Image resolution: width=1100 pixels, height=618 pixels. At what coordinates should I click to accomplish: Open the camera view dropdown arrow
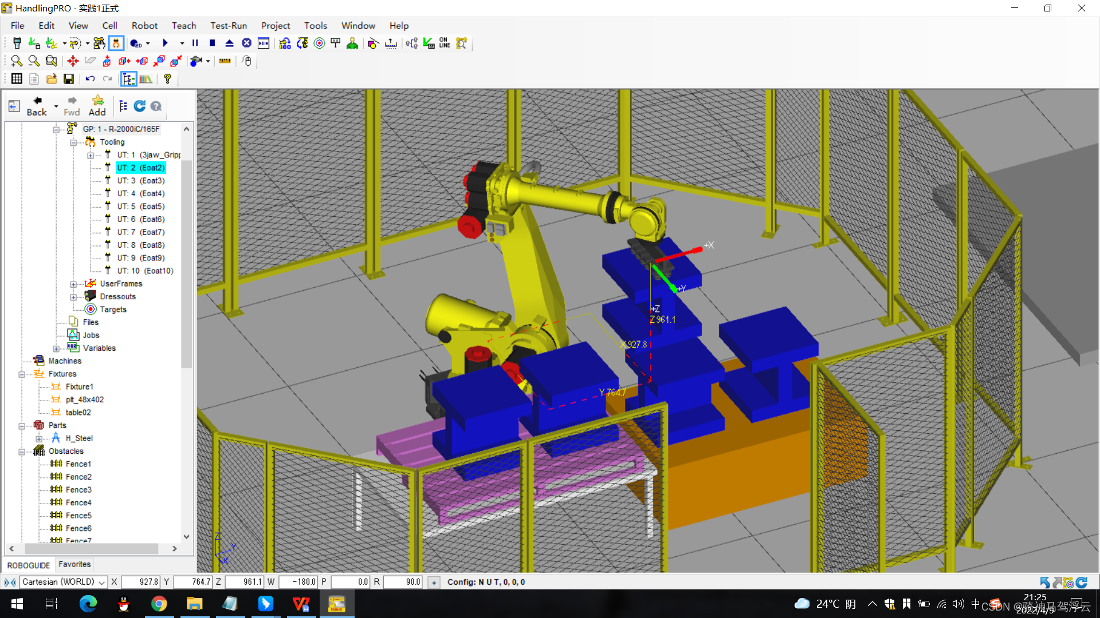coord(208,61)
